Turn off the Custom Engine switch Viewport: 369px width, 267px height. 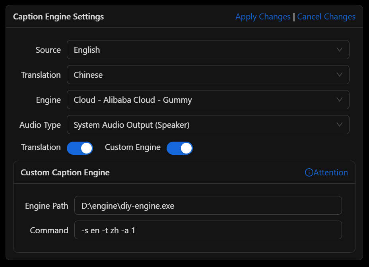click(180, 148)
